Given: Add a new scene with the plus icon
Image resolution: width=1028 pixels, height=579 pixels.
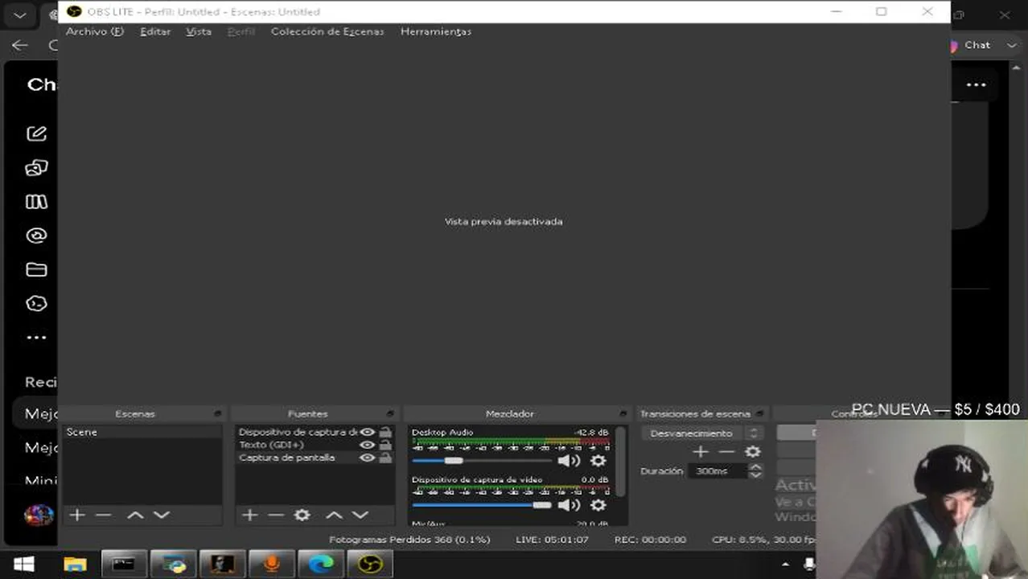Looking at the screenshot, I should 77,515.
